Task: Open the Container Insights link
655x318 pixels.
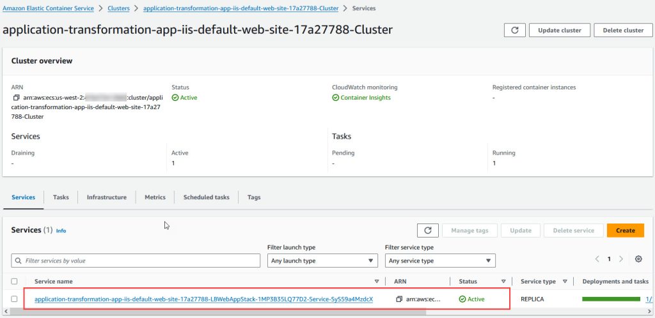Action: click(x=365, y=98)
